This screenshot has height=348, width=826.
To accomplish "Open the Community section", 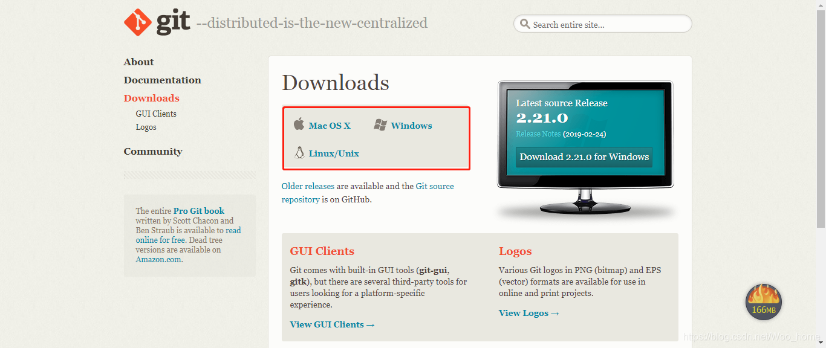I will [153, 151].
